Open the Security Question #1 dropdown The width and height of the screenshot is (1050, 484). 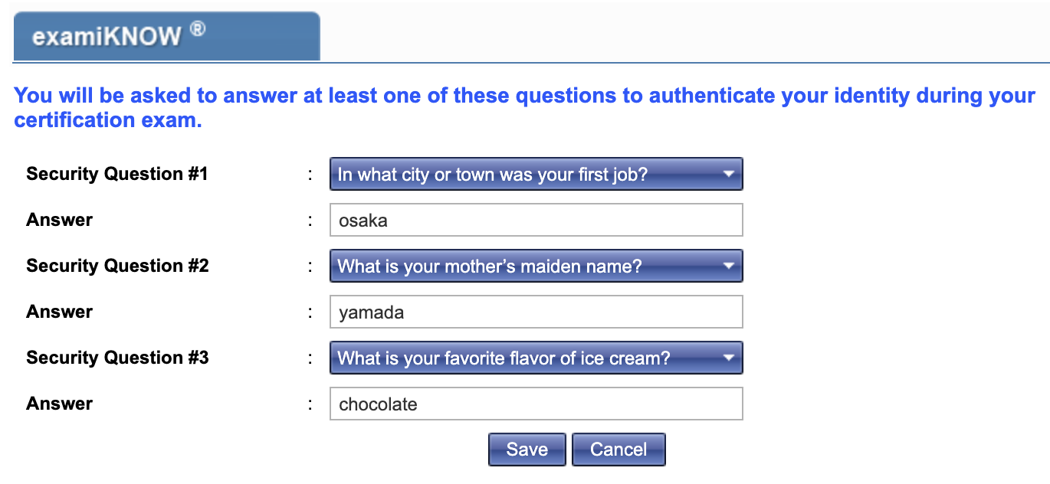pyautogui.click(x=535, y=175)
